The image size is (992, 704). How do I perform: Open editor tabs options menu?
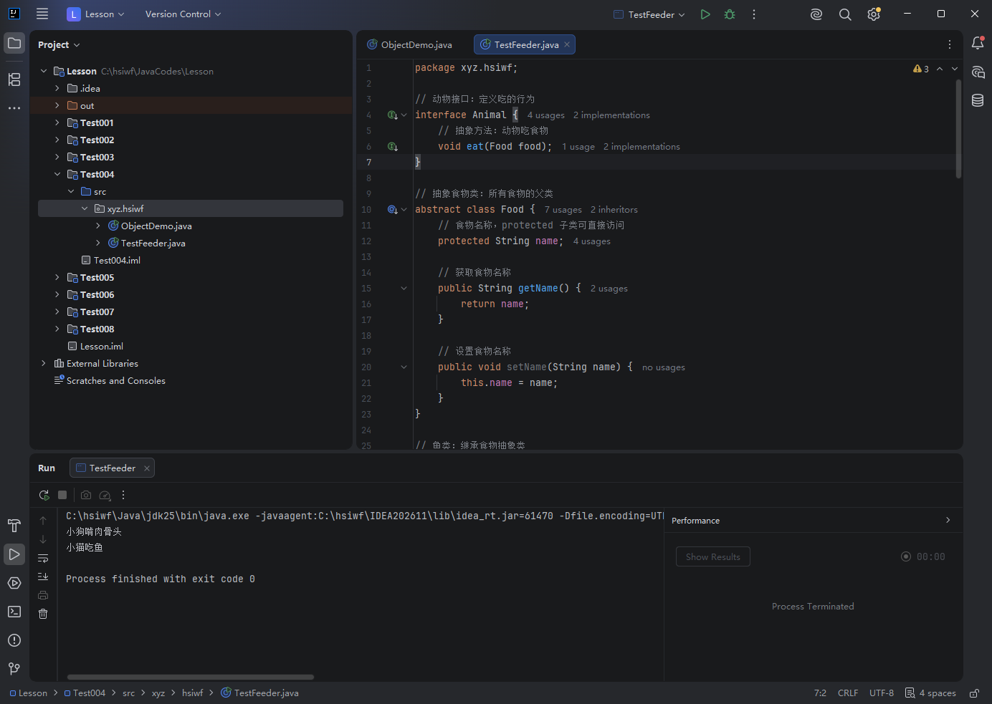pyautogui.click(x=950, y=44)
